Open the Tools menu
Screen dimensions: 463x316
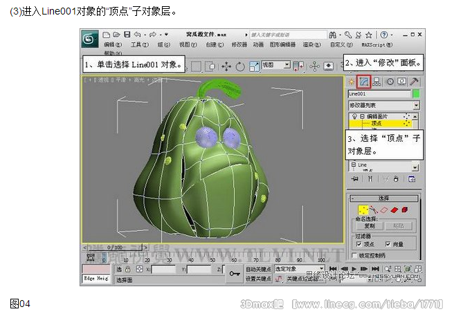tap(139, 44)
